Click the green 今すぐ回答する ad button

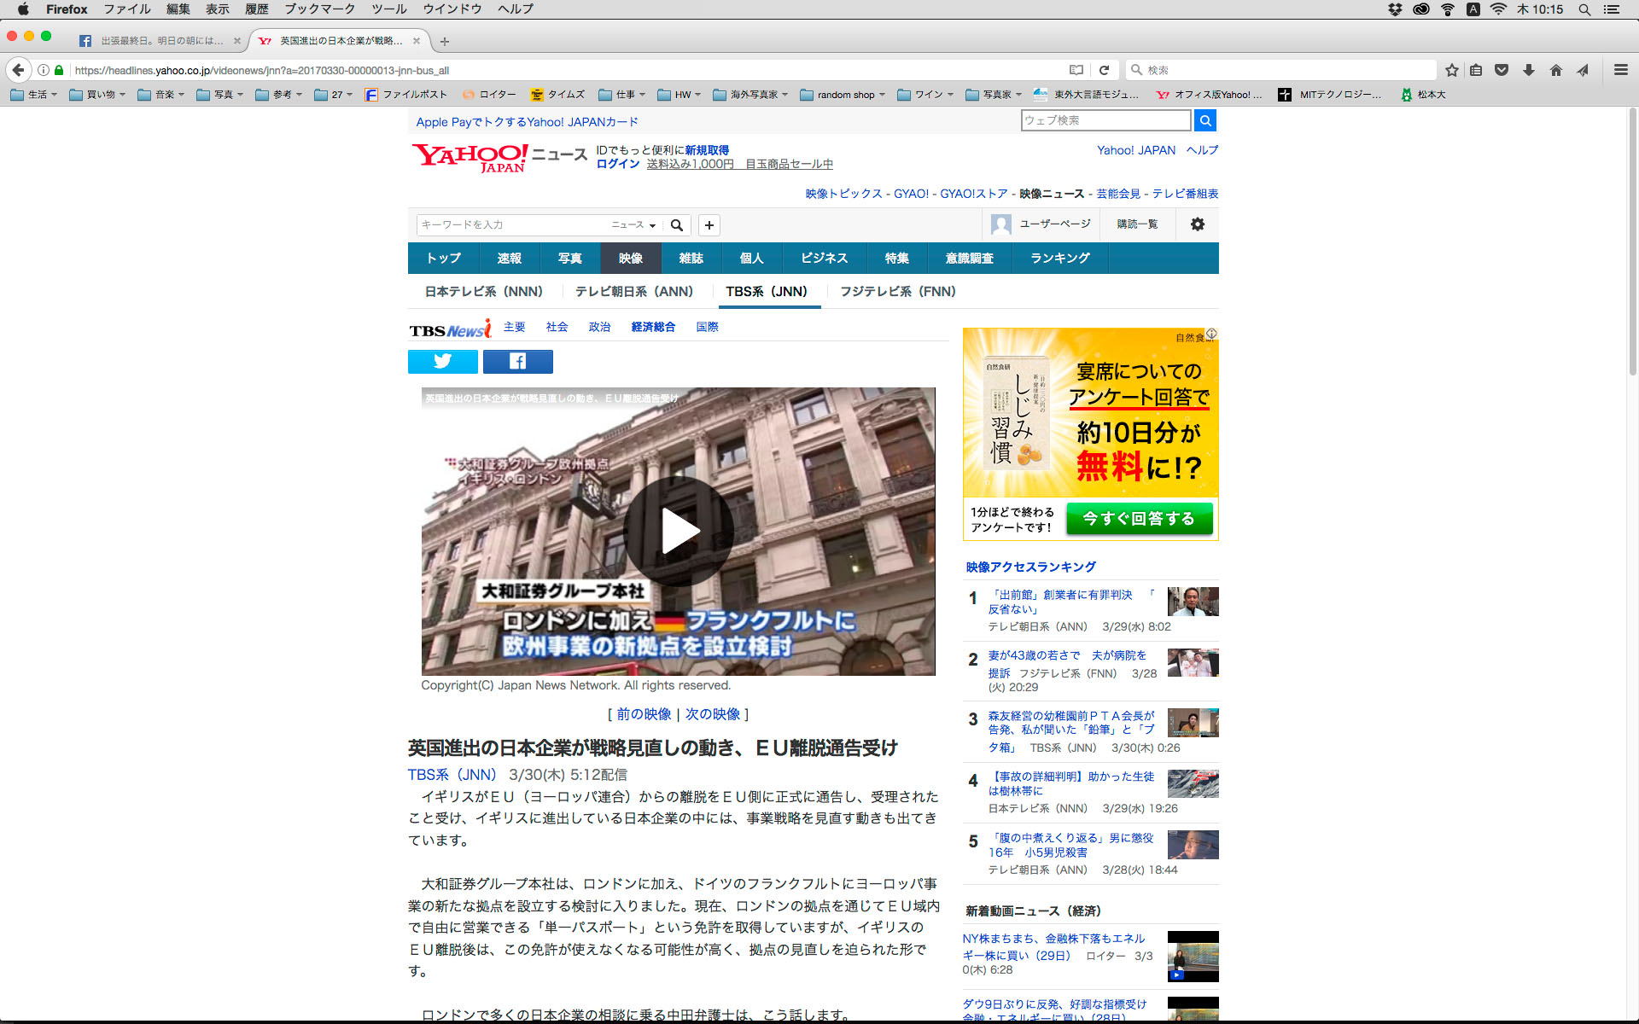(x=1139, y=519)
